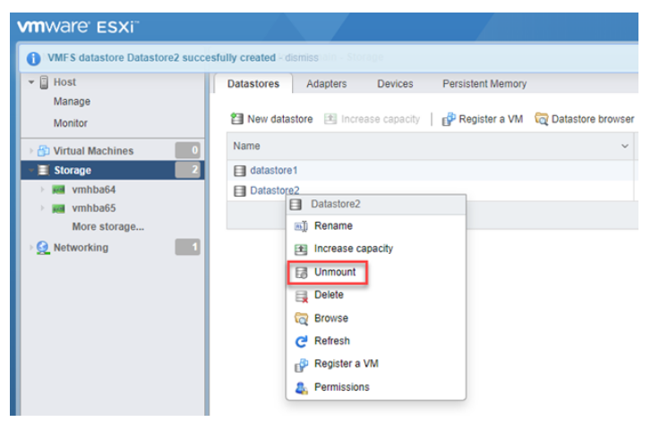Open the datastore1 link
Screen dimensions: 651x430
point(274,171)
